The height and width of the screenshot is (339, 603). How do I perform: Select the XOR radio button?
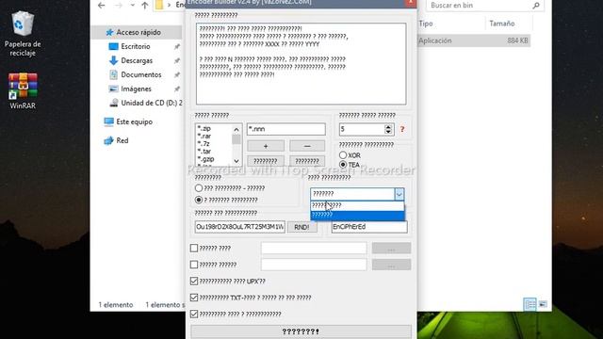tap(343, 155)
